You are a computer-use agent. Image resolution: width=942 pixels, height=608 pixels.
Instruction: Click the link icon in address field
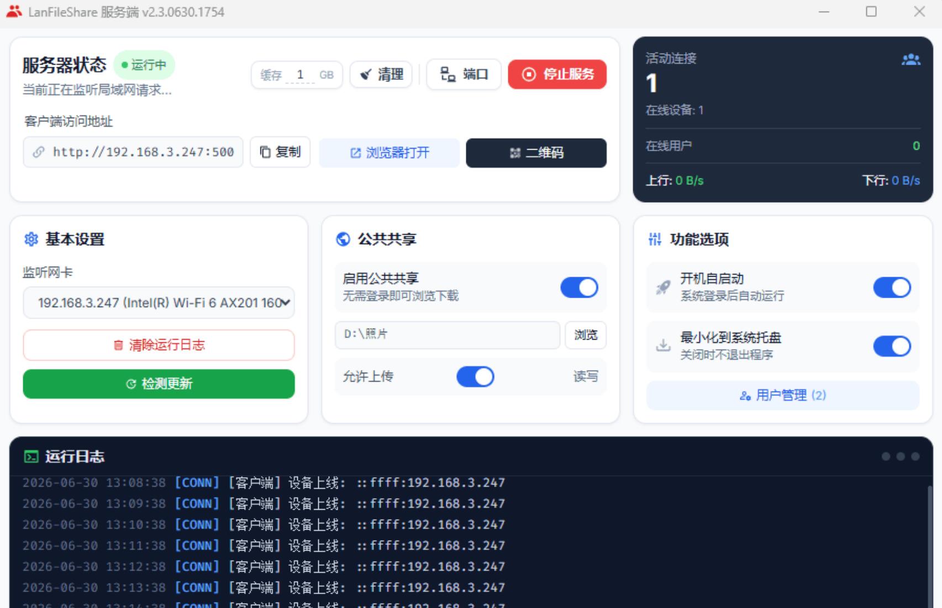coord(38,152)
